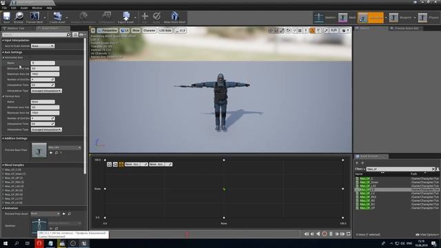This screenshot has height=248, width=441.
Task: Toggle scale snap in viewport toolbar
Action: pos(326,30)
